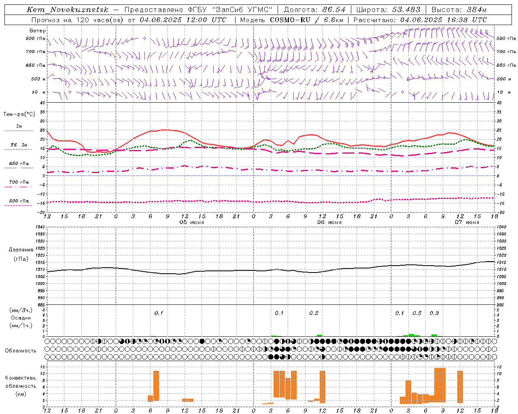Click the station name Kem_Novokuznetsk in the header
This screenshot has height=414, width=518.
tap(68, 10)
